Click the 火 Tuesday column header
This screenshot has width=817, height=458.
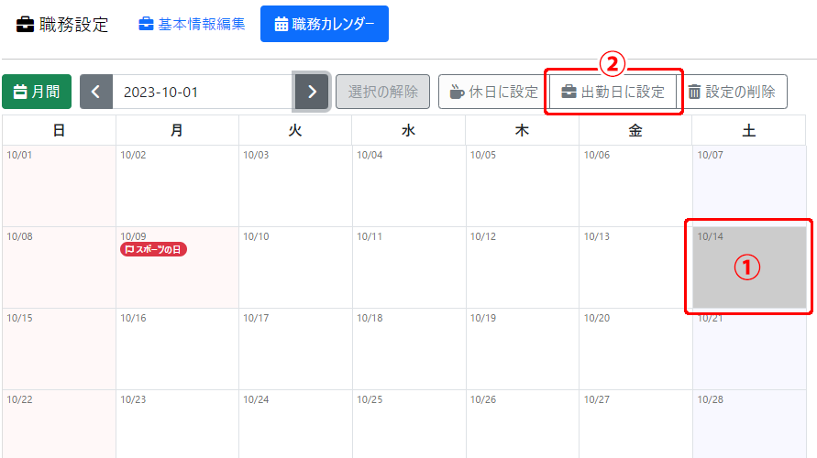(295, 130)
